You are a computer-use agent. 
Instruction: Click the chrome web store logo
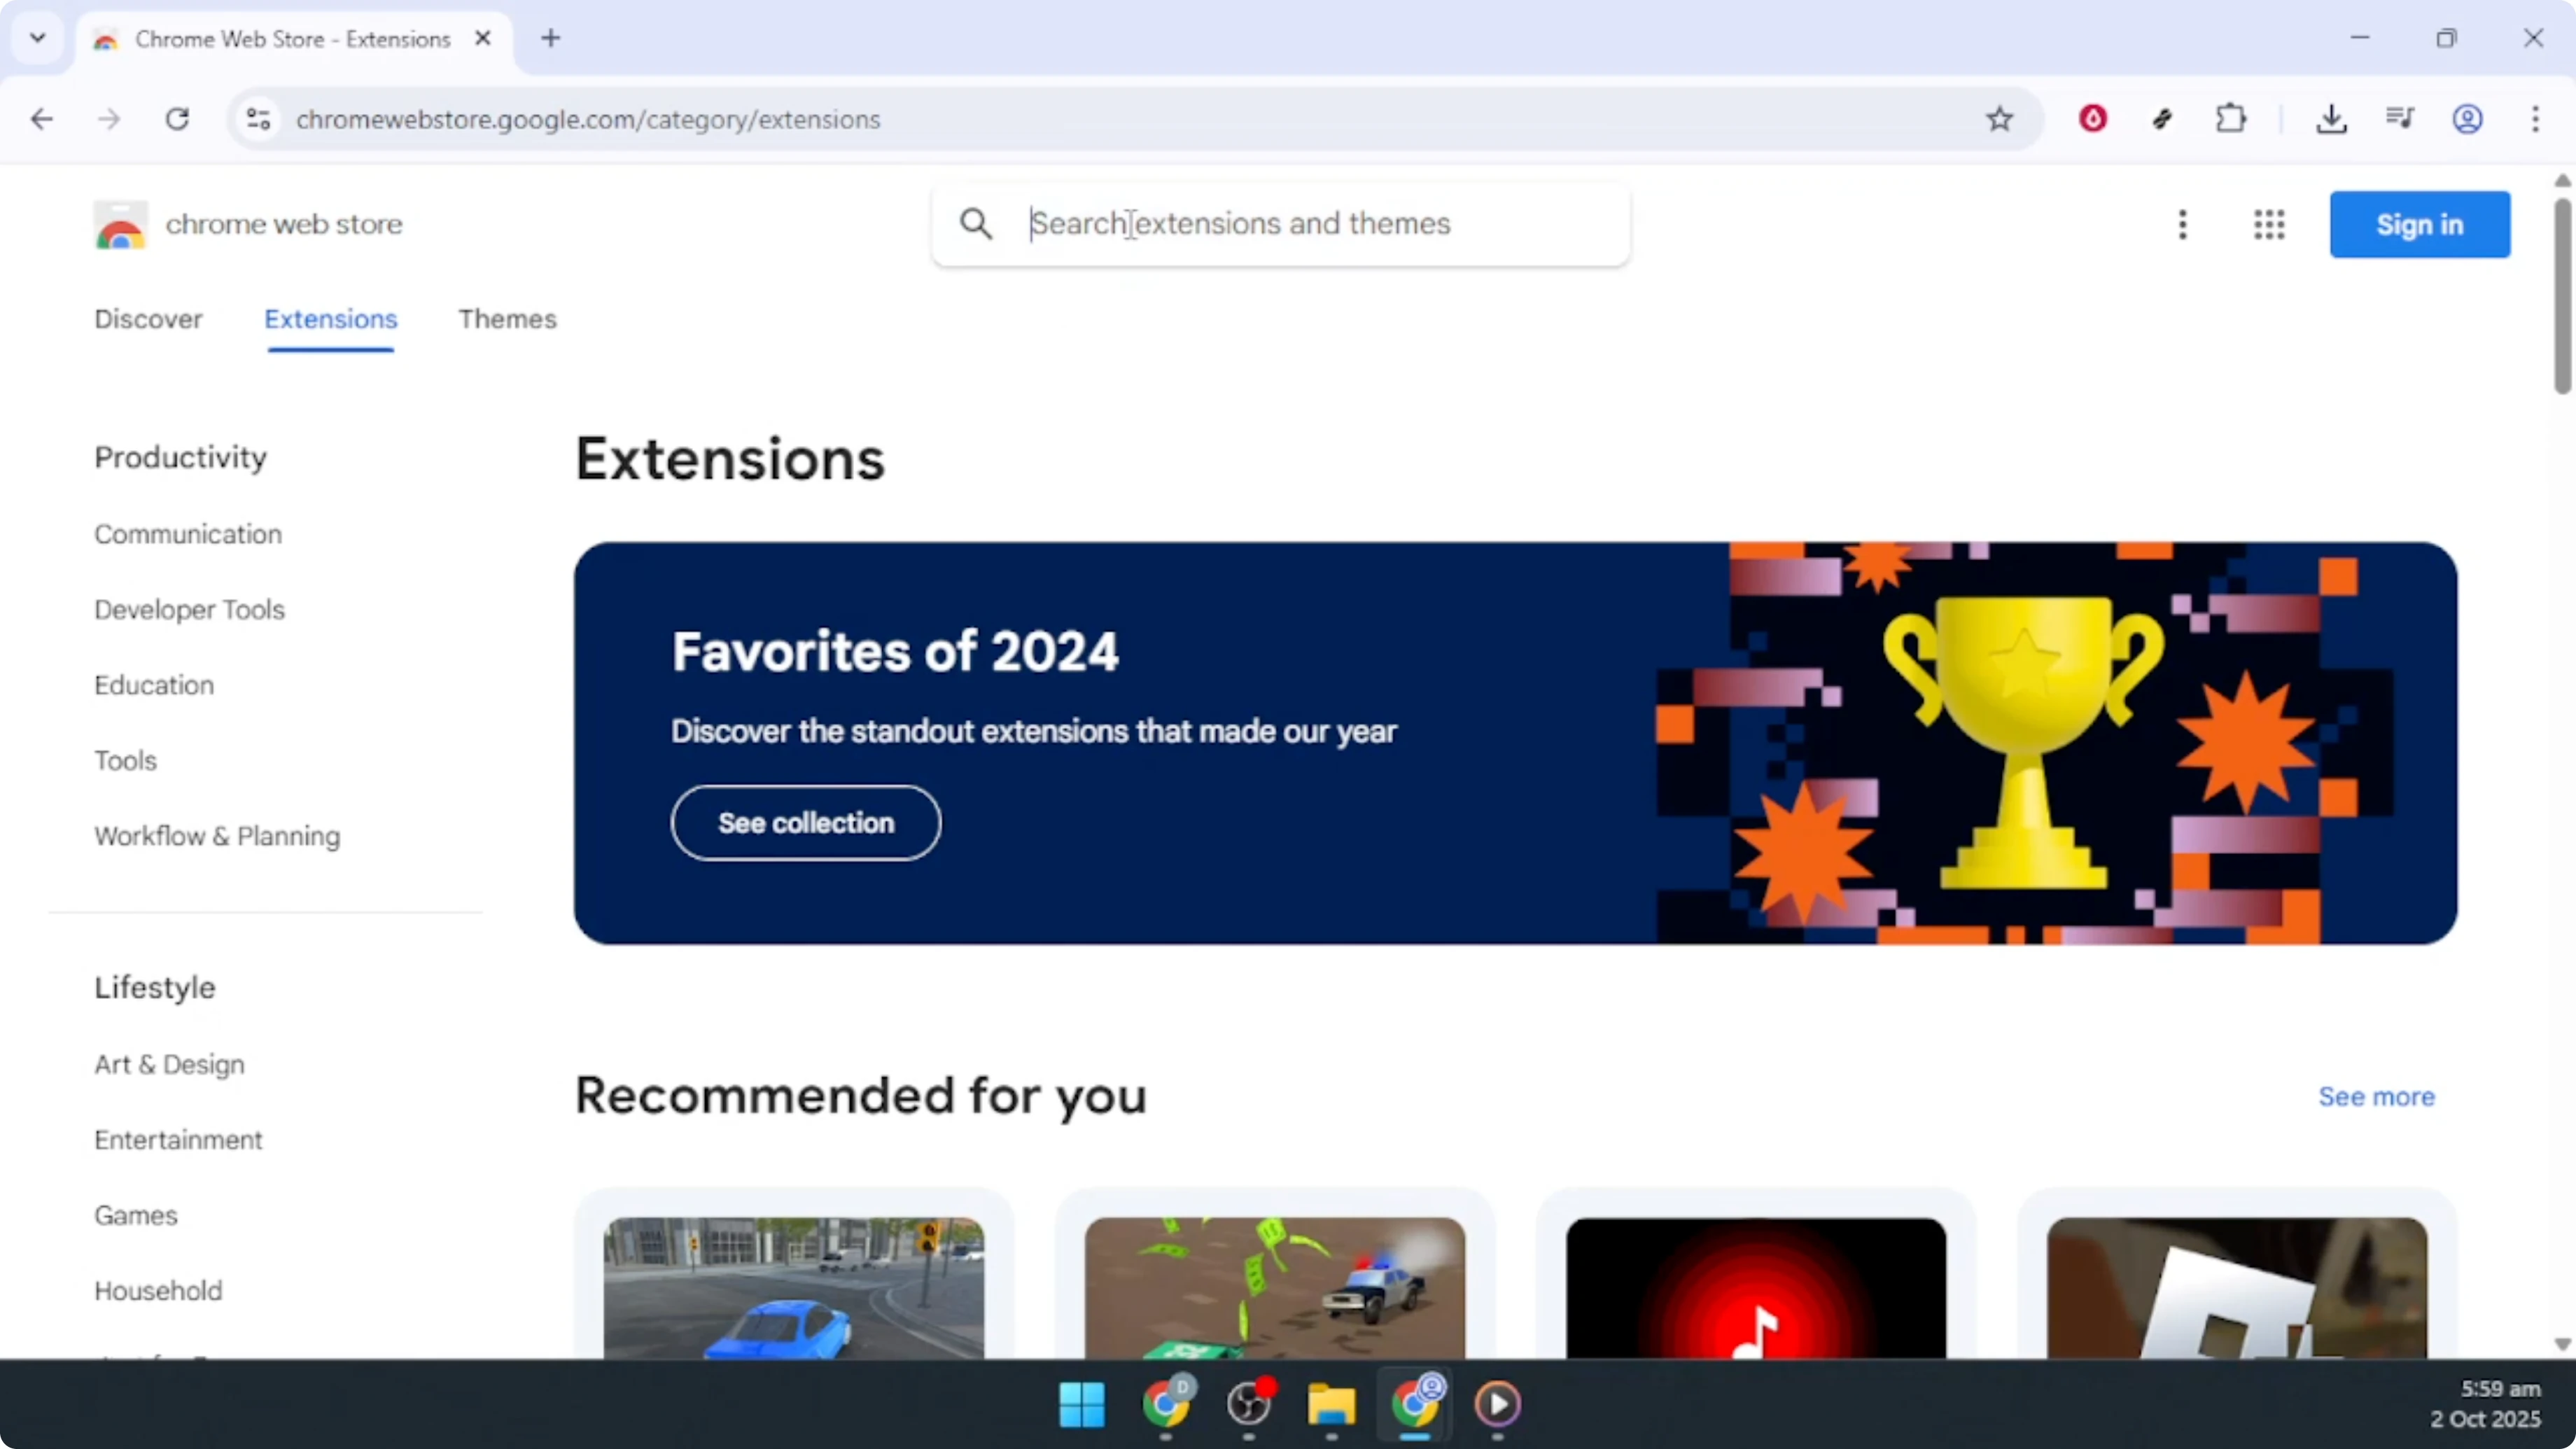point(120,224)
